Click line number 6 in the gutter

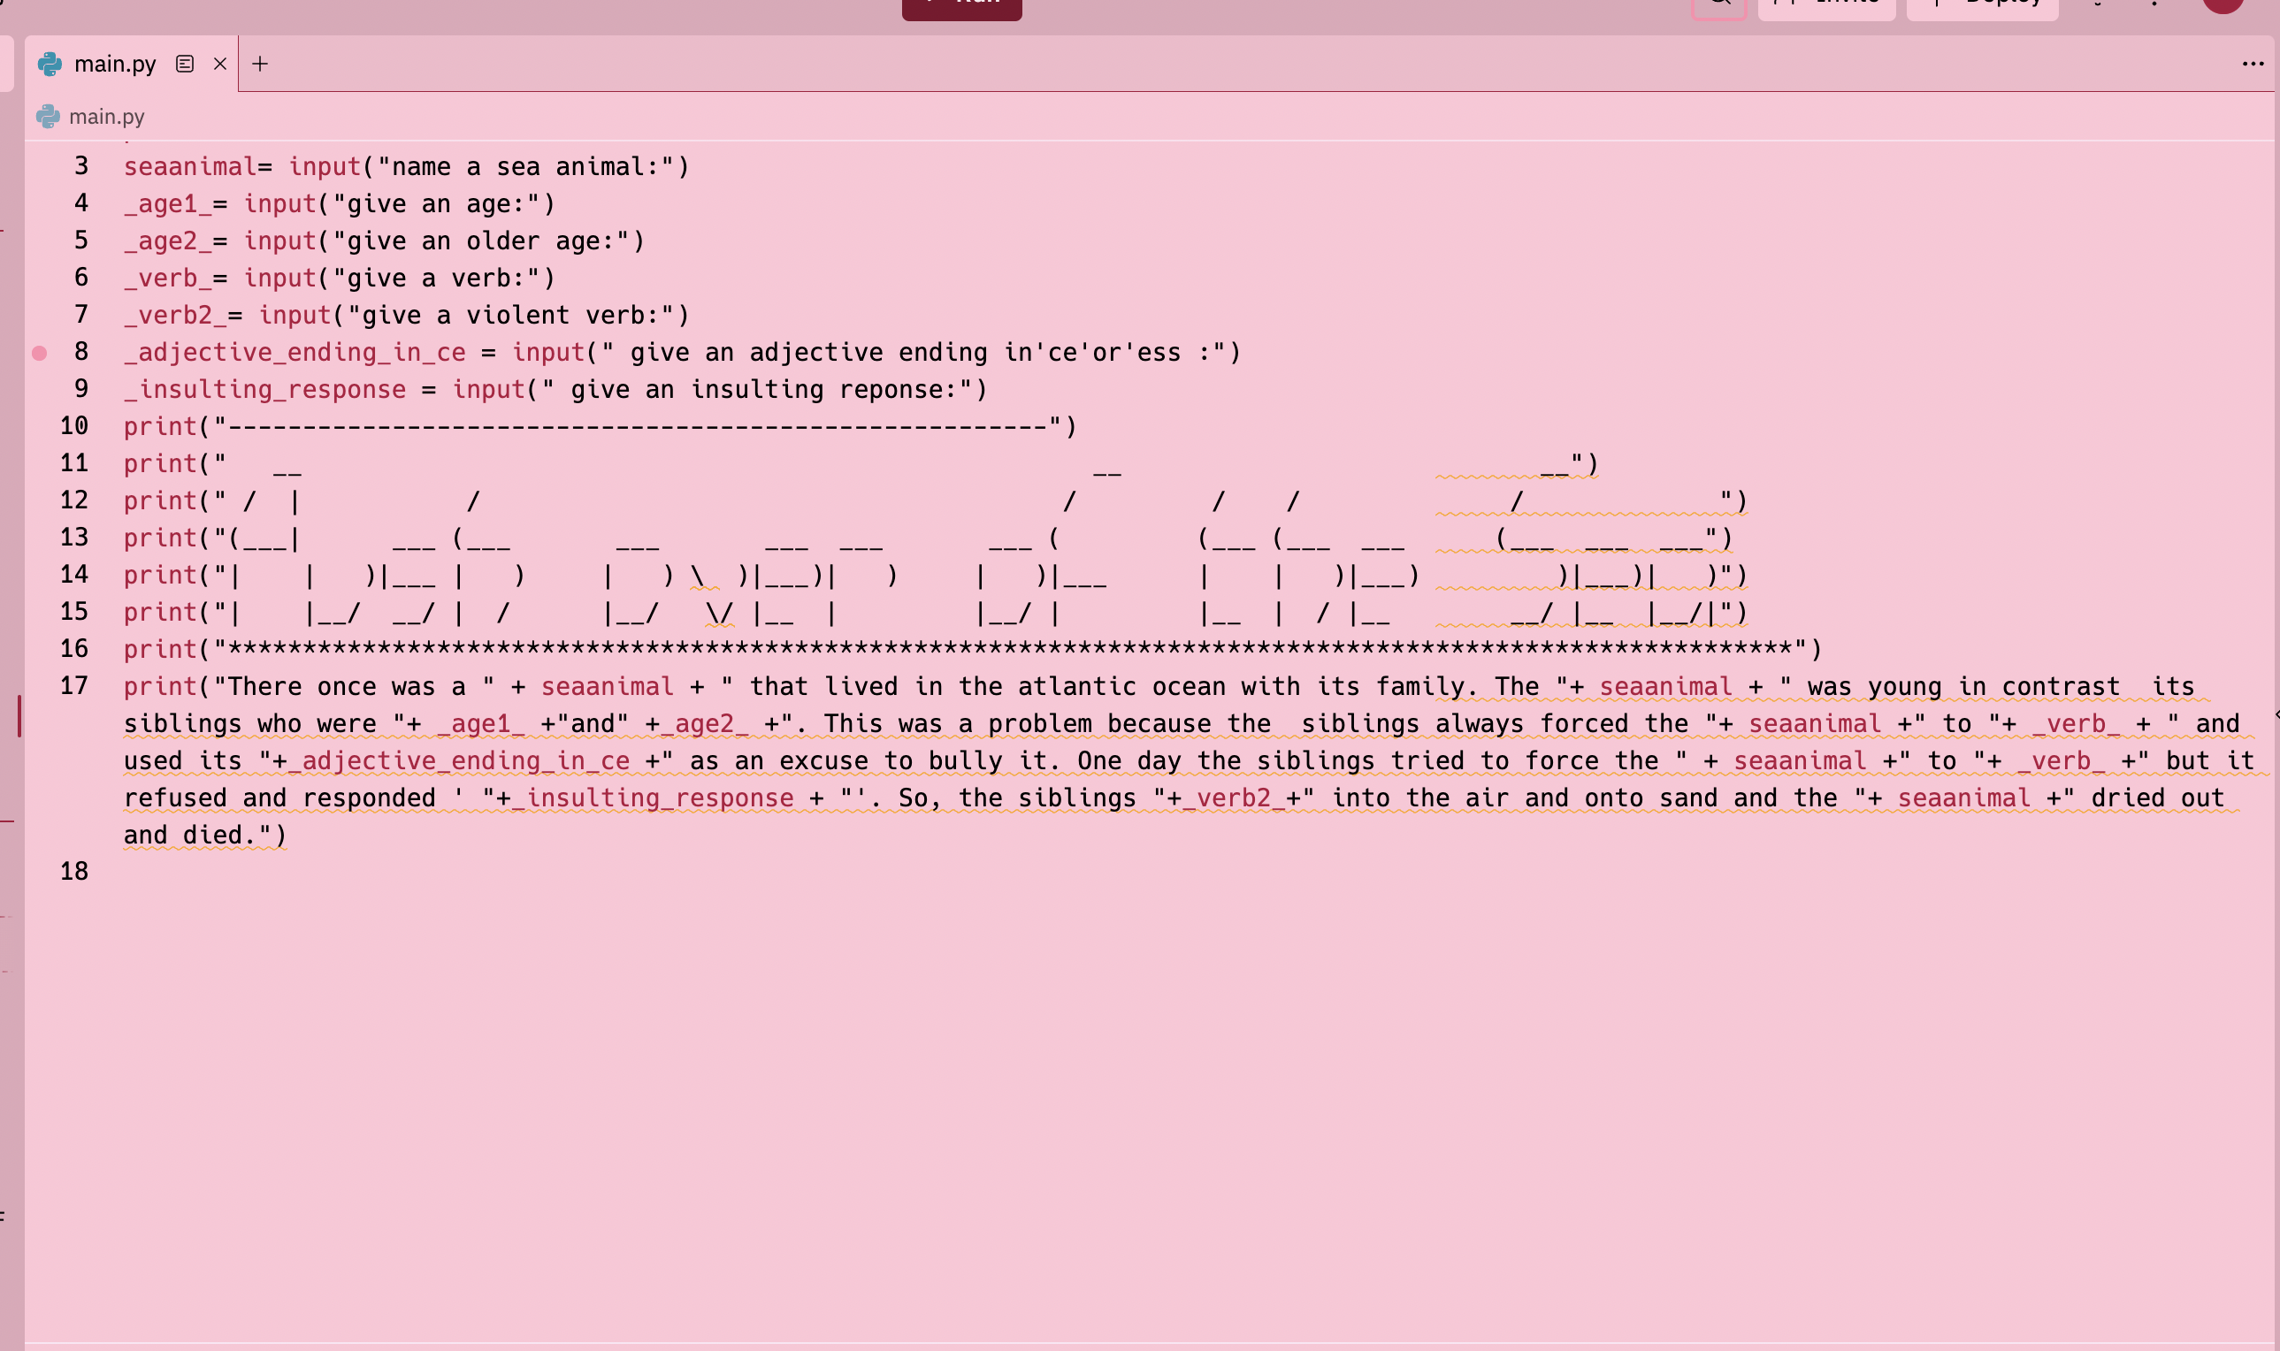pyautogui.click(x=81, y=278)
